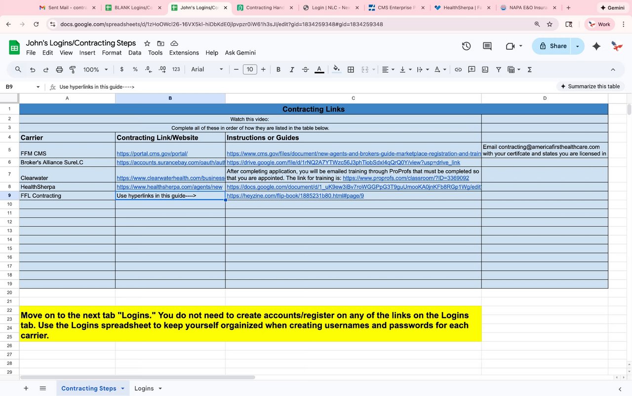
Task: Open the healthsherpa.com agents link
Action: click(x=169, y=187)
